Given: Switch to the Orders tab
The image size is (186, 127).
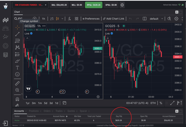Looking at the screenshot, I should click(x=47, y=111).
